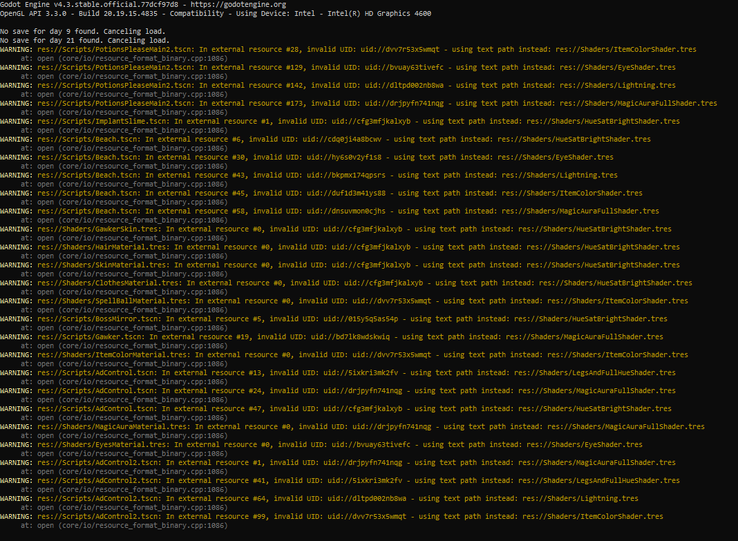The image size is (738, 541).
Task: Click the 'No save for day 21 found' line
Action: tap(85, 41)
